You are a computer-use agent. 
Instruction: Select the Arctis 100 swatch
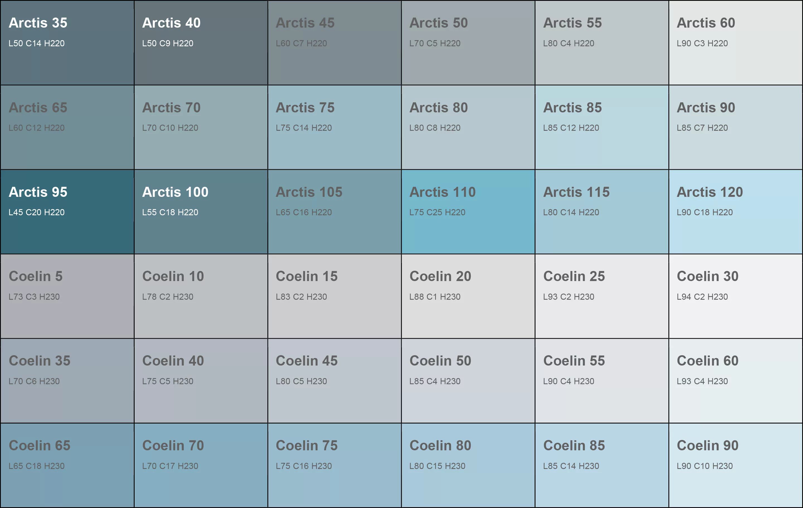(x=201, y=212)
